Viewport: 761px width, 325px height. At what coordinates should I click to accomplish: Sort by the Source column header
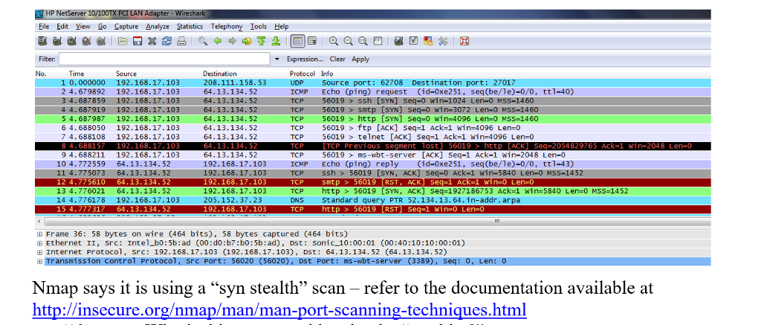pyautogui.click(x=126, y=74)
